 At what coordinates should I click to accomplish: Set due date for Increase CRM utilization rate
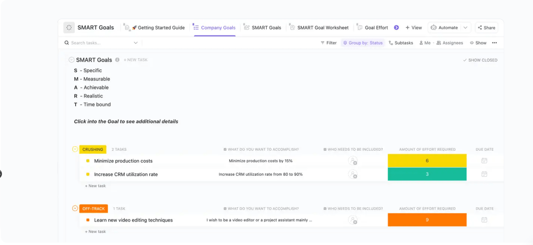(x=484, y=174)
